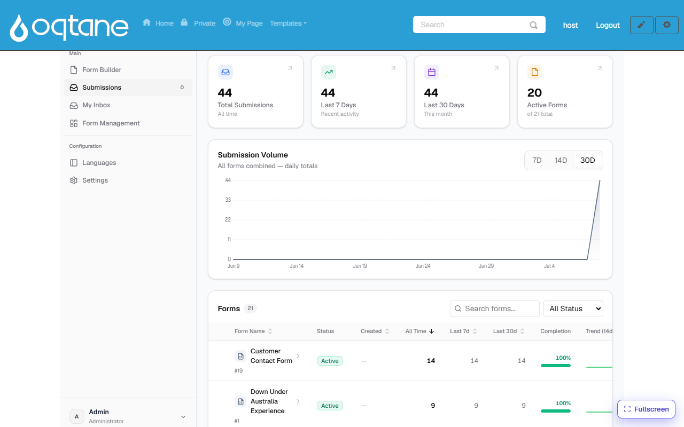Screen dimensions: 684x427
Task: Click the Form Builder page icon
Action: pyautogui.click(x=74, y=70)
